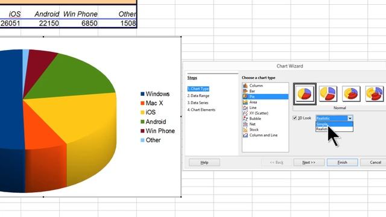Image resolution: width=386 pixels, height=217 pixels.
Task: Choose the Normal pie chart variant thumbnail
Action: click(x=305, y=94)
